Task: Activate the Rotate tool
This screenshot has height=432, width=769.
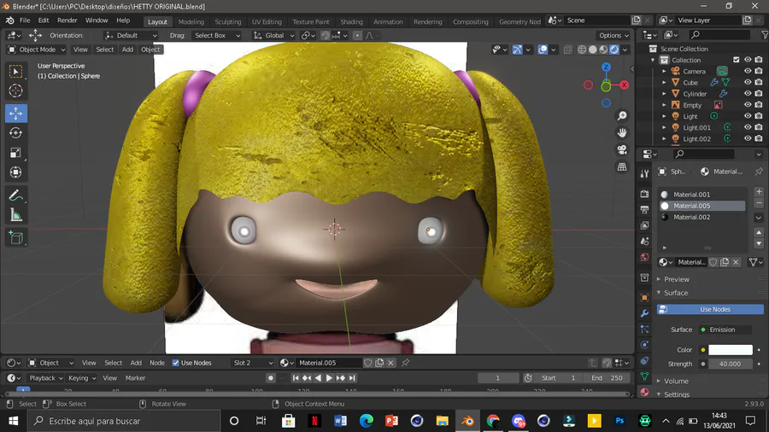Action: click(x=15, y=132)
